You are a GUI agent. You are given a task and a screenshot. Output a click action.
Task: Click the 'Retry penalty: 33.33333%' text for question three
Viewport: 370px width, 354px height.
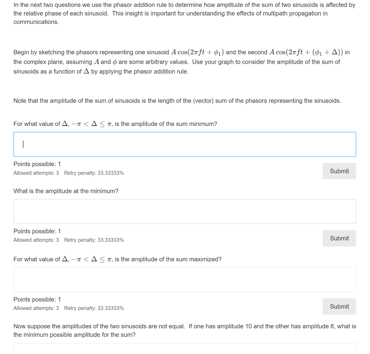tap(94, 308)
